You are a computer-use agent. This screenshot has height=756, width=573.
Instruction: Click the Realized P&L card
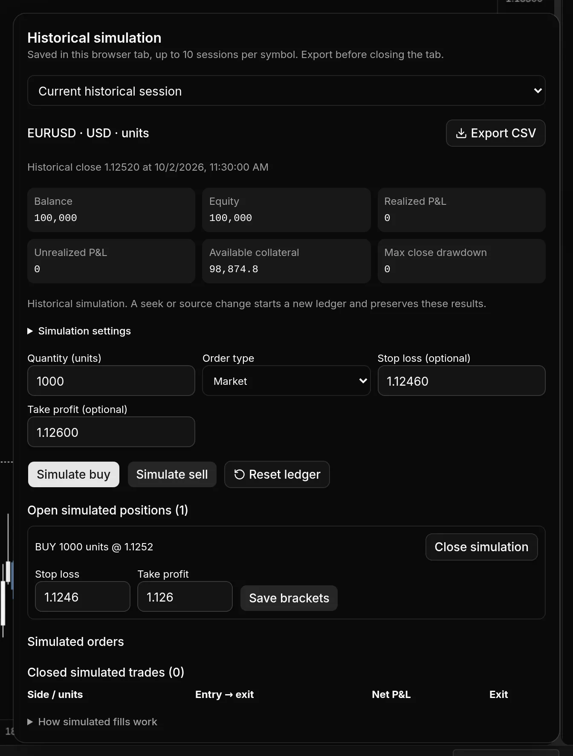[x=461, y=210]
